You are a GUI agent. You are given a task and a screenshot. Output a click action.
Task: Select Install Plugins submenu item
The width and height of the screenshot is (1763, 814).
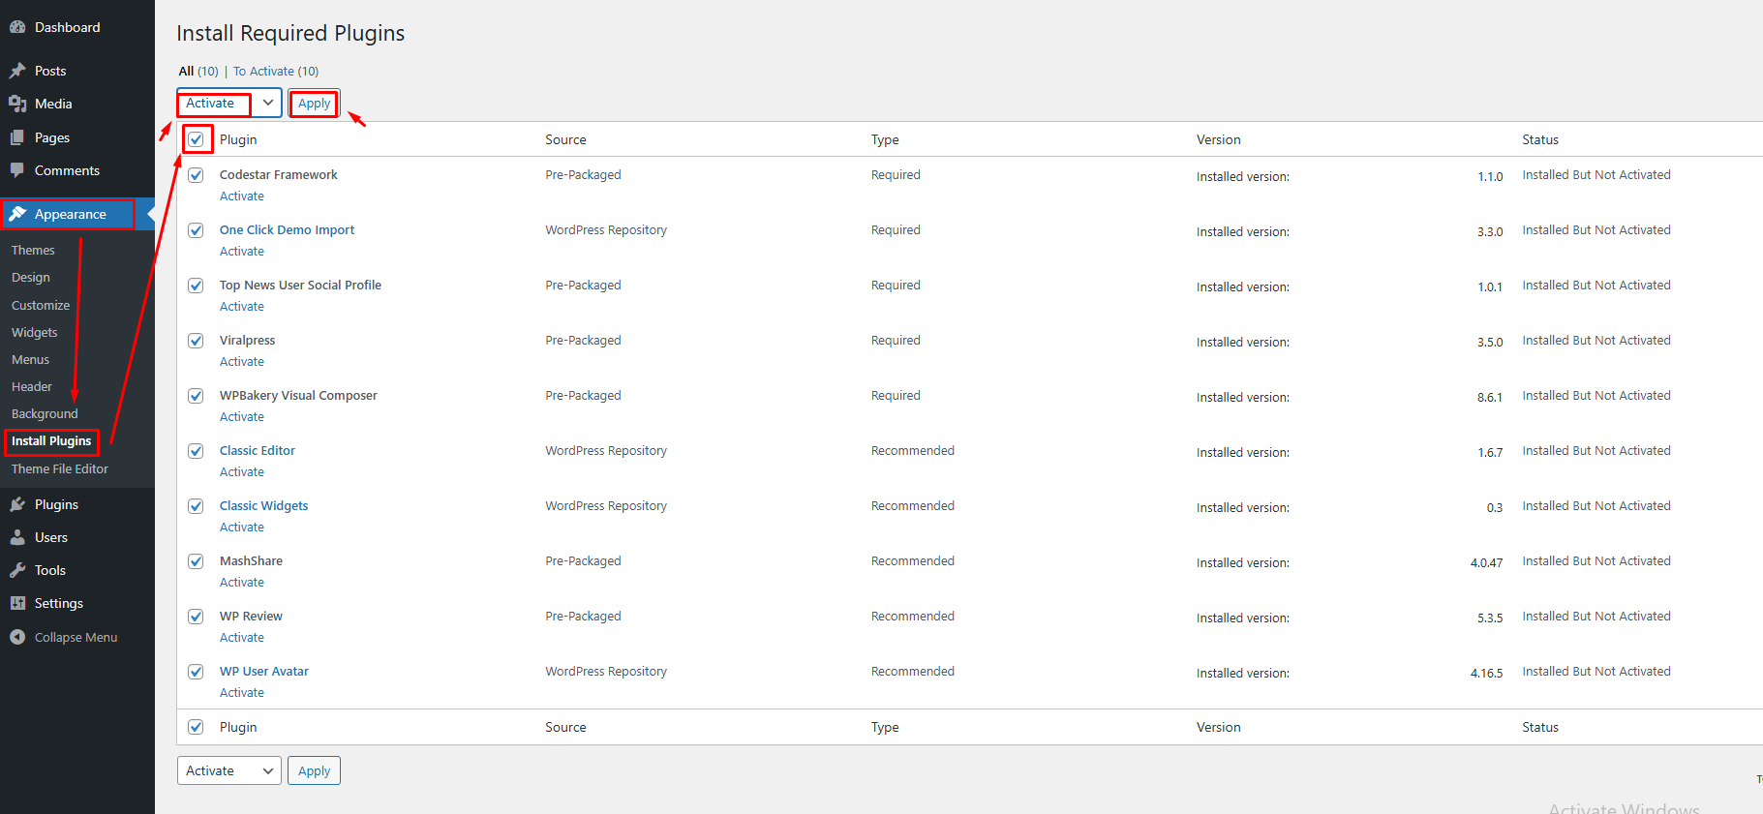[x=51, y=440]
